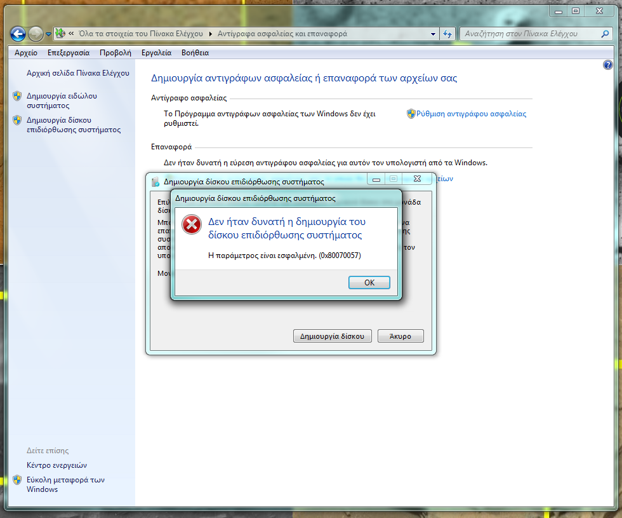Go back with the blue Back arrow

(18, 34)
